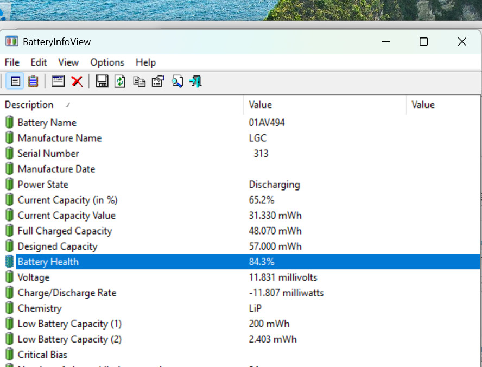This screenshot has height=367, width=482.
Task: Open the File menu
Action: [12, 62]
